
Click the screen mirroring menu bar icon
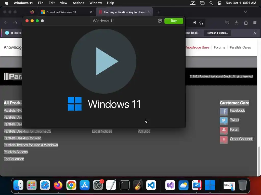pos(193,3)
